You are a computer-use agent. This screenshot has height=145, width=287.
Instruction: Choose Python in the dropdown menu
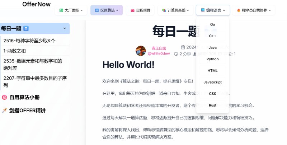[212, 59]
